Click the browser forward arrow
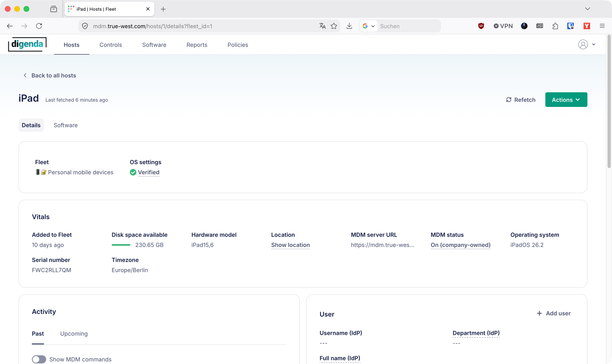 (x=24, y=26)
